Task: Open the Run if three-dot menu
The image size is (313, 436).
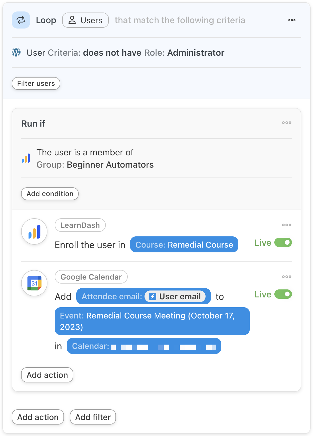Action: tap(287, 123)
